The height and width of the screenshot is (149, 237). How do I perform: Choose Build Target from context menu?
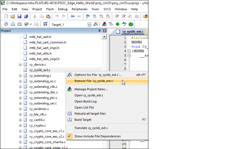coord(83,120)
